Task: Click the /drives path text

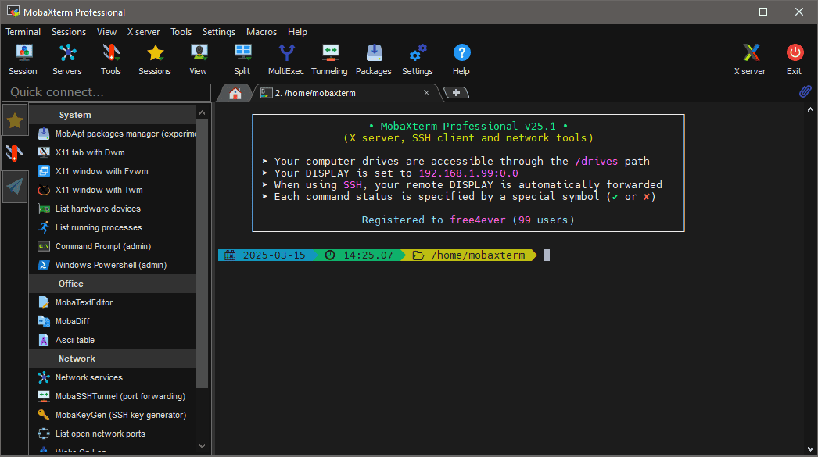Action: pyautogui.click(x=596, y=161)
